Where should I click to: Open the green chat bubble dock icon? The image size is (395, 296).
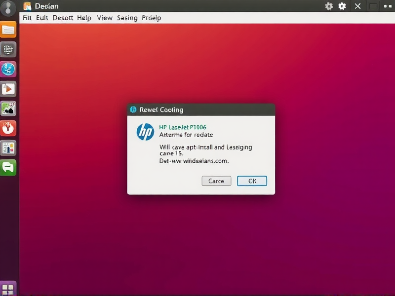(x=8, y=168)
